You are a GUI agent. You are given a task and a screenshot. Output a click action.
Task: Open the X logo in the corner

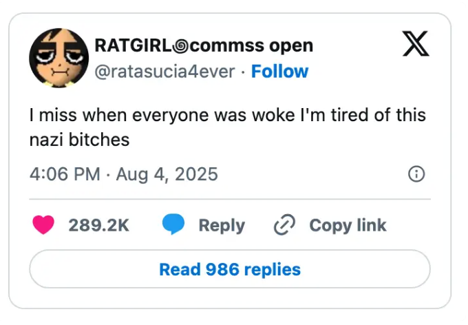point(415,44)
